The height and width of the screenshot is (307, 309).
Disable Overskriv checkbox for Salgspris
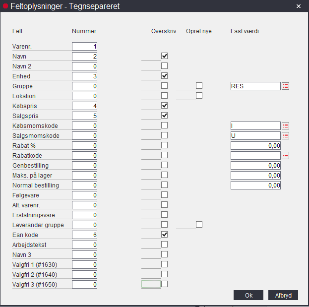point(164,116)
